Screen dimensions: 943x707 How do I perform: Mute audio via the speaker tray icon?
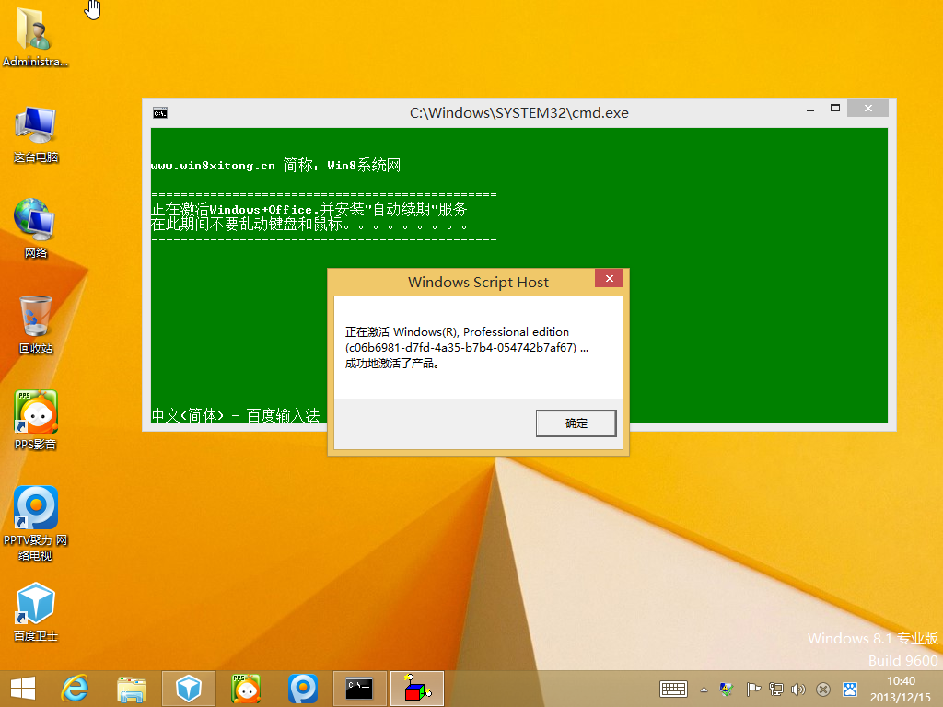coord(797,689)
